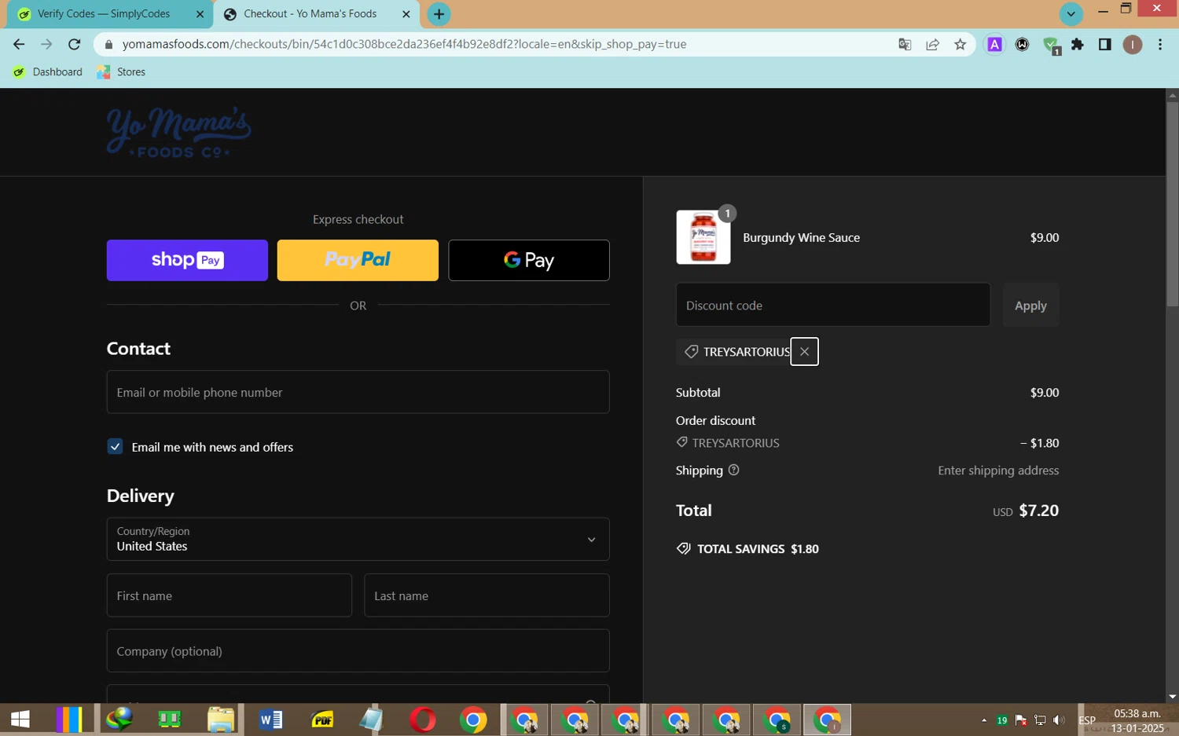Open the Chrome profile avatar
Image resolution: width=1179 pixels, height=736 pixels.
1132,45
